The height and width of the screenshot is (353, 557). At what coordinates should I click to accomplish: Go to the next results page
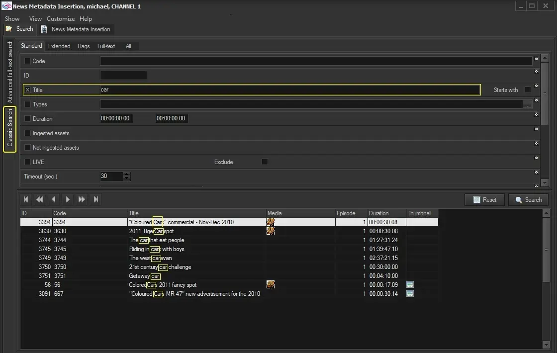tap(68, 199)
